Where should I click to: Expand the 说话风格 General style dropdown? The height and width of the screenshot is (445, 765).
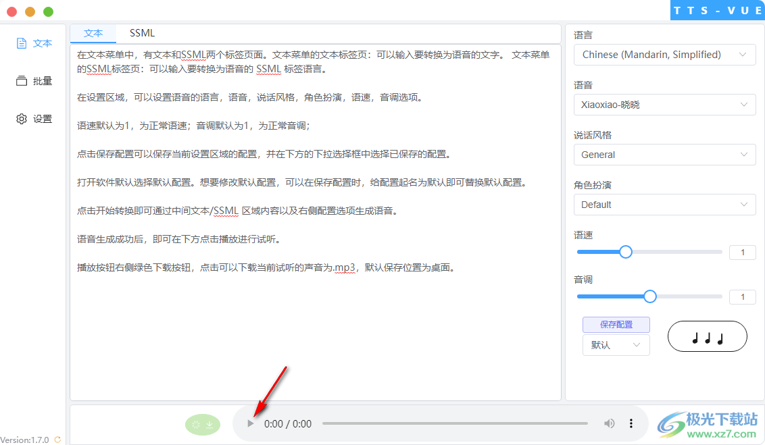(x=664, y=154)
